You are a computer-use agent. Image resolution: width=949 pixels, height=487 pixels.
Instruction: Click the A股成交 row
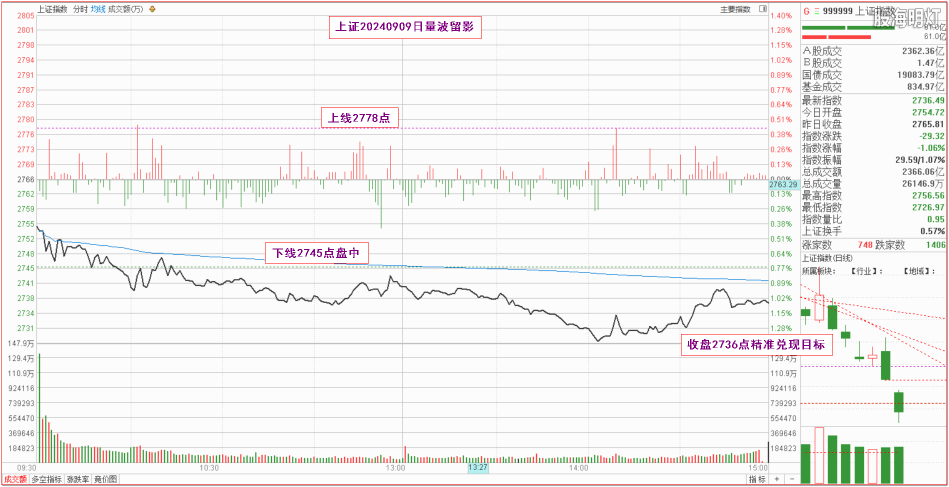(873, 51)
